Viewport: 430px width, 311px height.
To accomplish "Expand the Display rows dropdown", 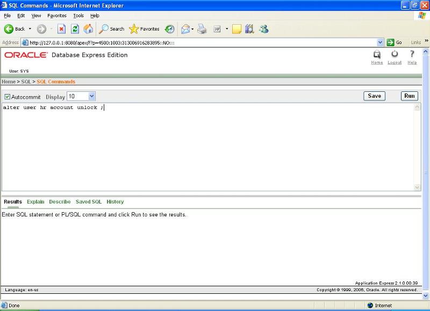I will pos(91,96).
